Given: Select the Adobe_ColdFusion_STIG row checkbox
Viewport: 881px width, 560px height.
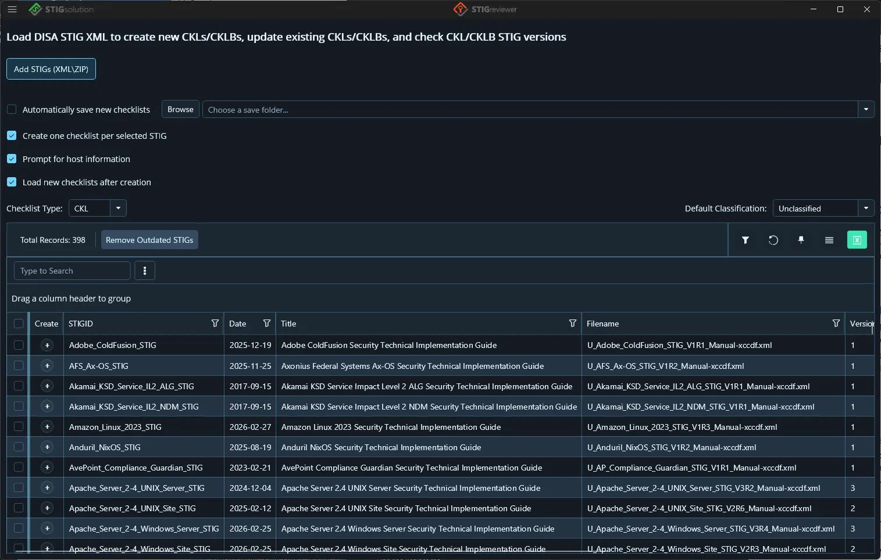Looking at the screenshot, I should tap(19, 345).
